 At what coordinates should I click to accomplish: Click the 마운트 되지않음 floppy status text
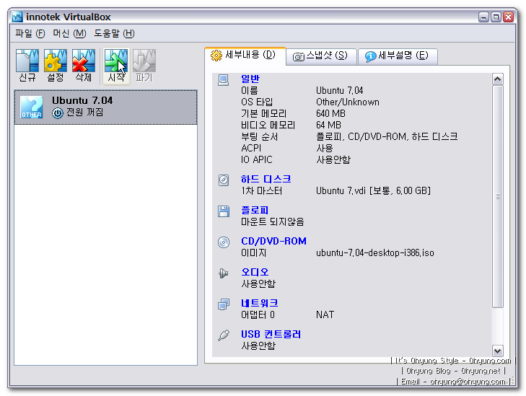pos(273,222)
